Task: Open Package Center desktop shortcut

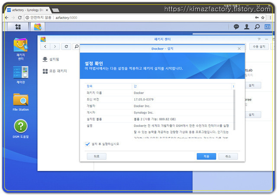Action: [21, 49]
